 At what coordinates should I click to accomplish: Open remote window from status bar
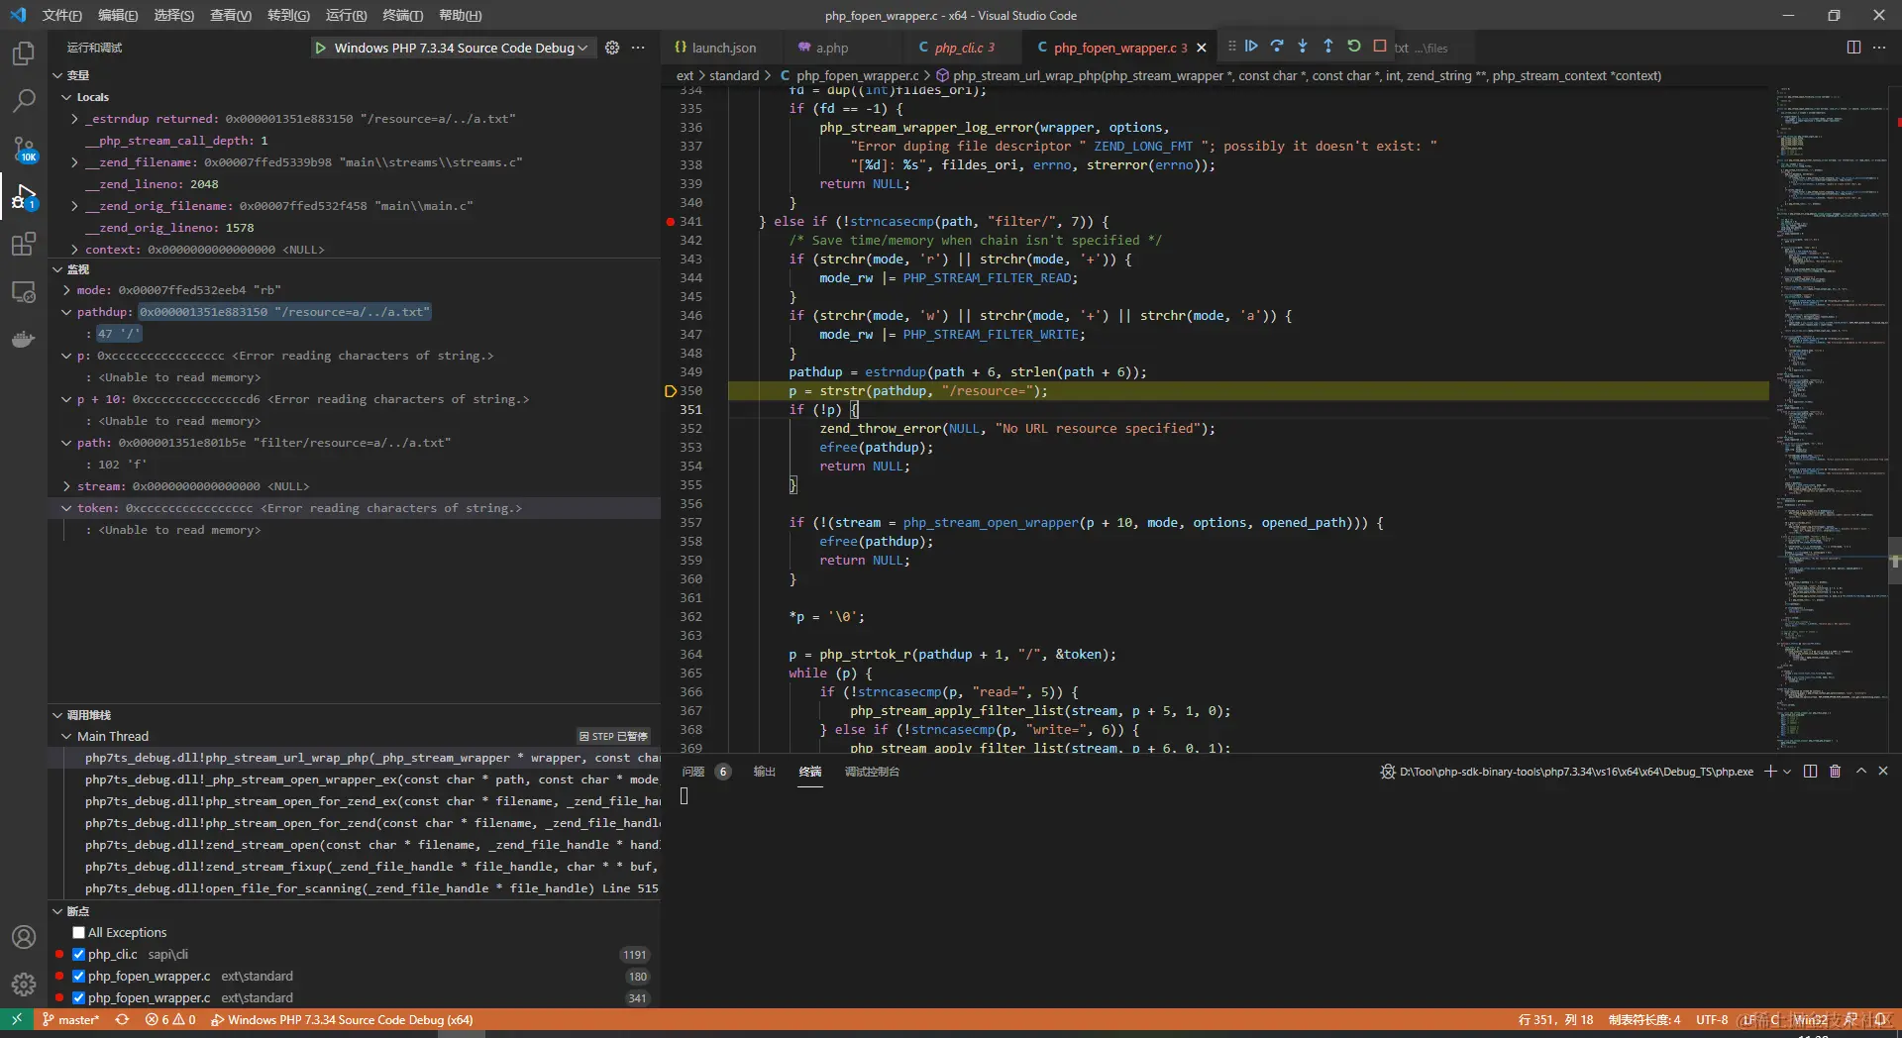(x=17, y=1019)
